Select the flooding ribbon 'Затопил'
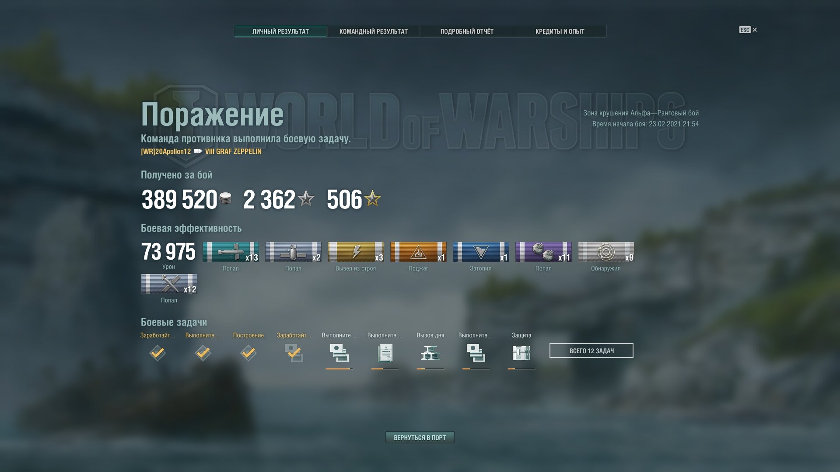 (x=481, y=252)
